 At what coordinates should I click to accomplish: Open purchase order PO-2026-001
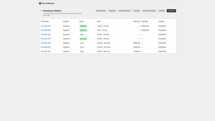pos(45,51)
